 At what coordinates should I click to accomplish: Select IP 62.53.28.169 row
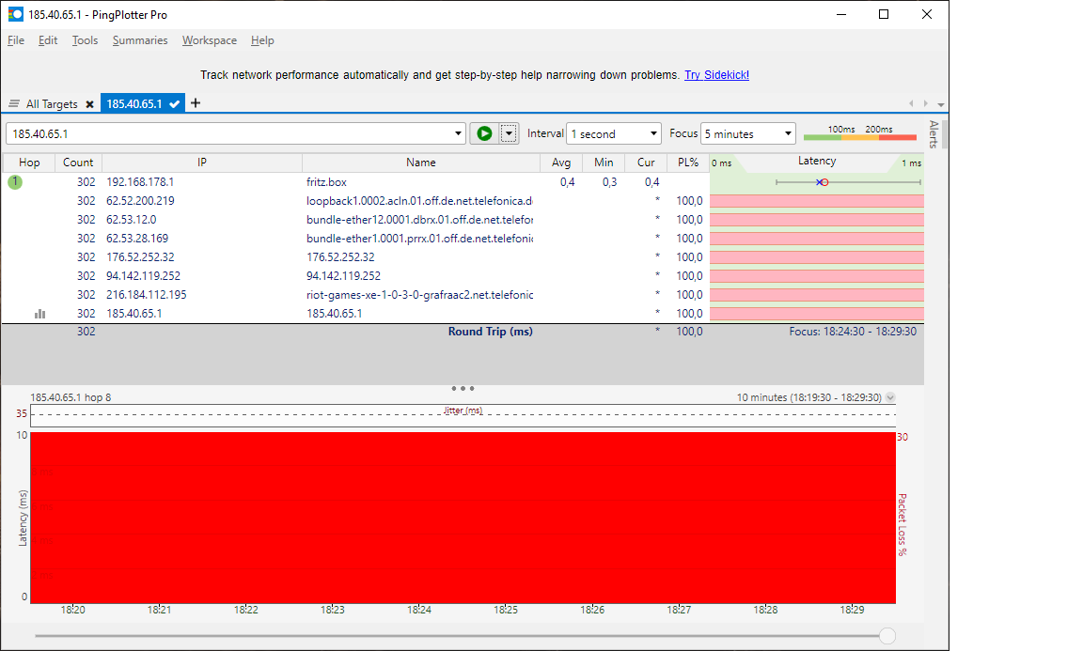tap(463, 239)
